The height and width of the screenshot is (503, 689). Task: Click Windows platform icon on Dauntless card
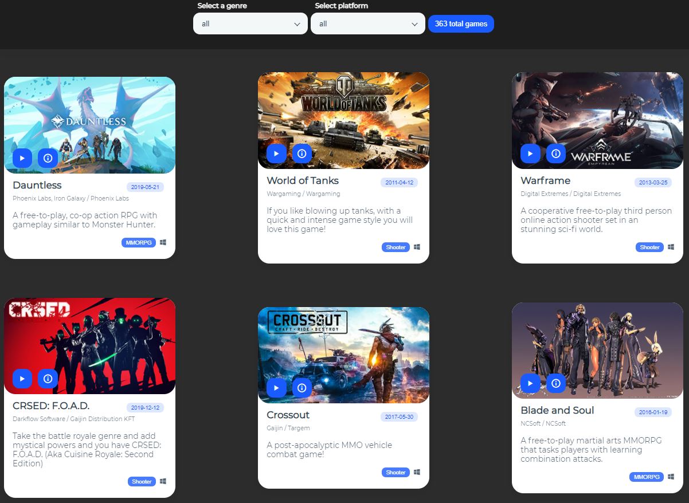point(163,242)
